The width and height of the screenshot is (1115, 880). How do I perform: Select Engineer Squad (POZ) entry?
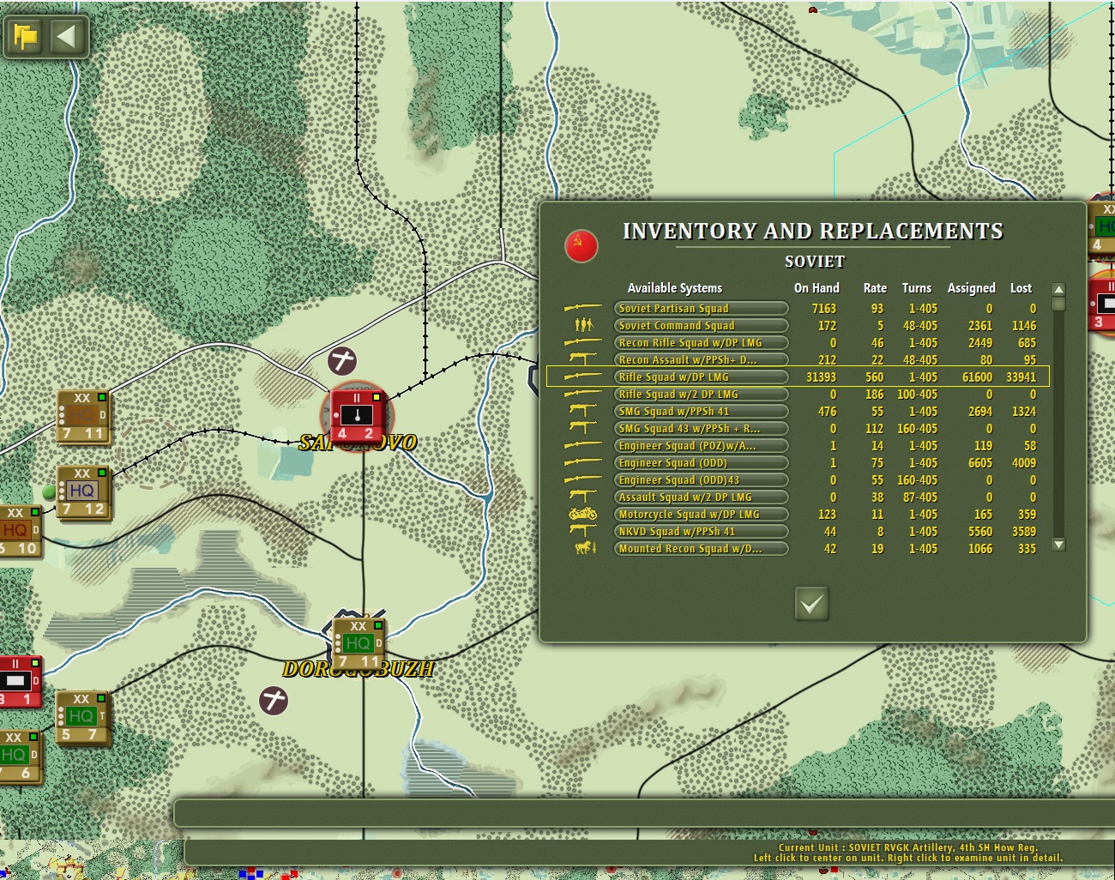point(701,446)
